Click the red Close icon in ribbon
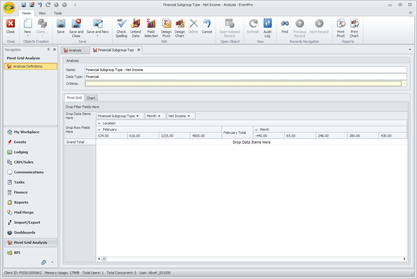The width and height of the screenshot is (417, 279). click(x=11, y=24)
